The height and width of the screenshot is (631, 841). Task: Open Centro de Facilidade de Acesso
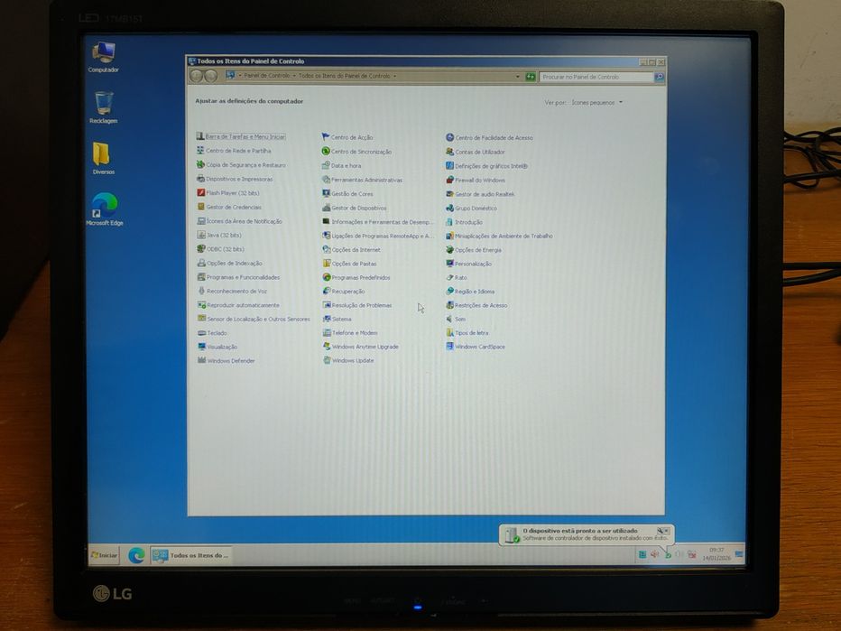[489, 138]
